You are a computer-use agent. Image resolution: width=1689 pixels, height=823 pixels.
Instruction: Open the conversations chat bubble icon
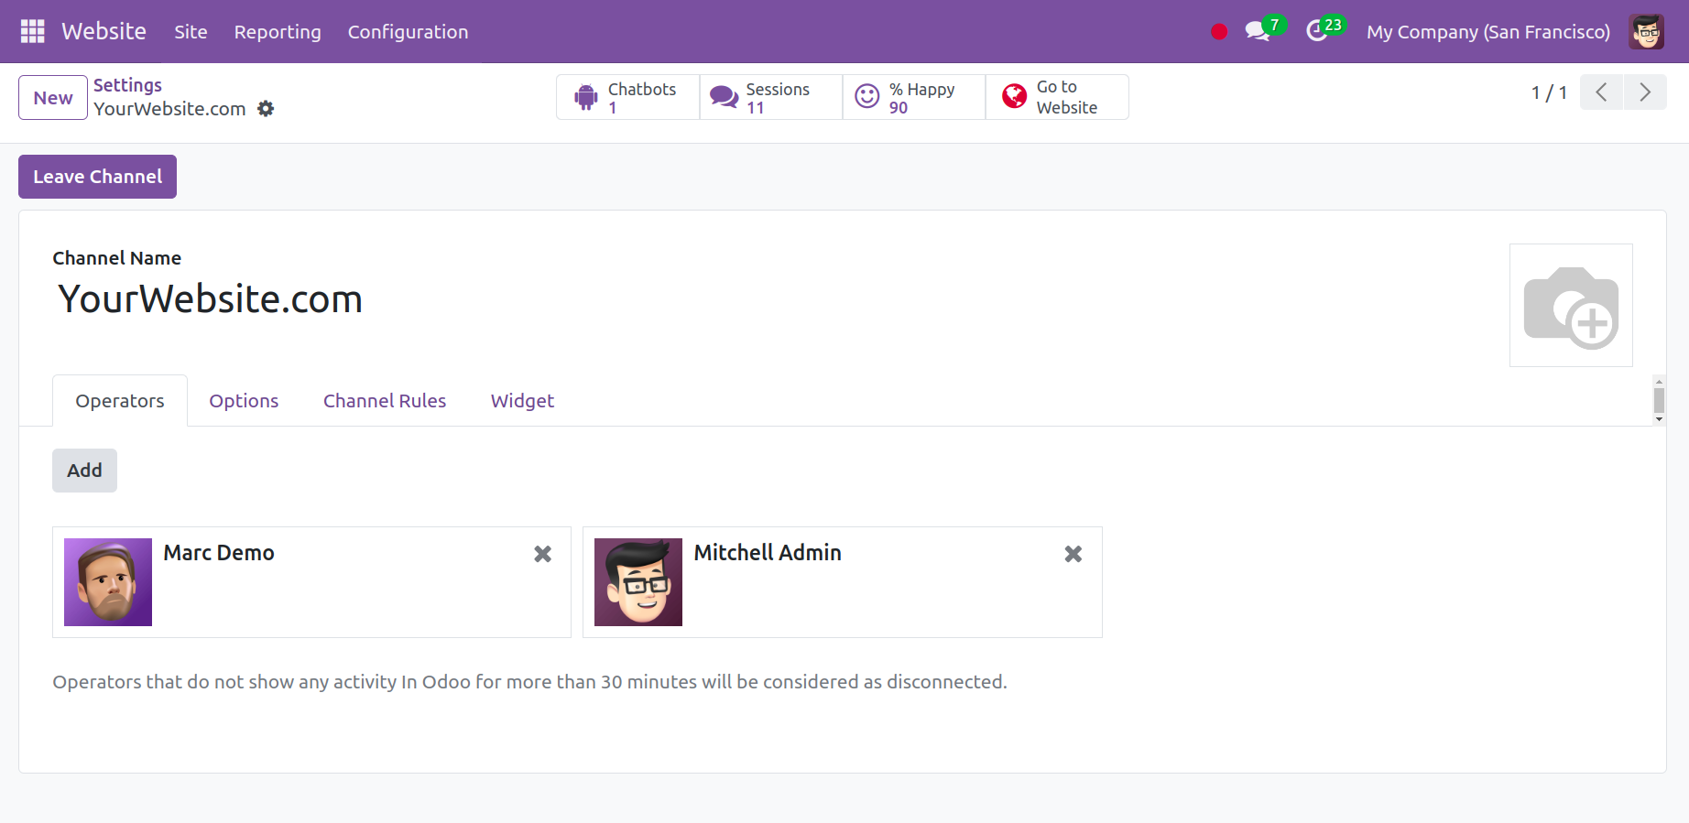pyautogui.click(x=1258, y=32)
